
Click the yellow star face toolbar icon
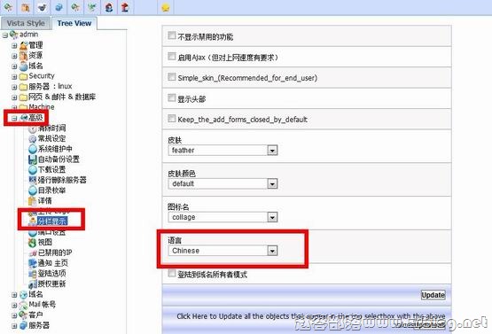point(166,7)
